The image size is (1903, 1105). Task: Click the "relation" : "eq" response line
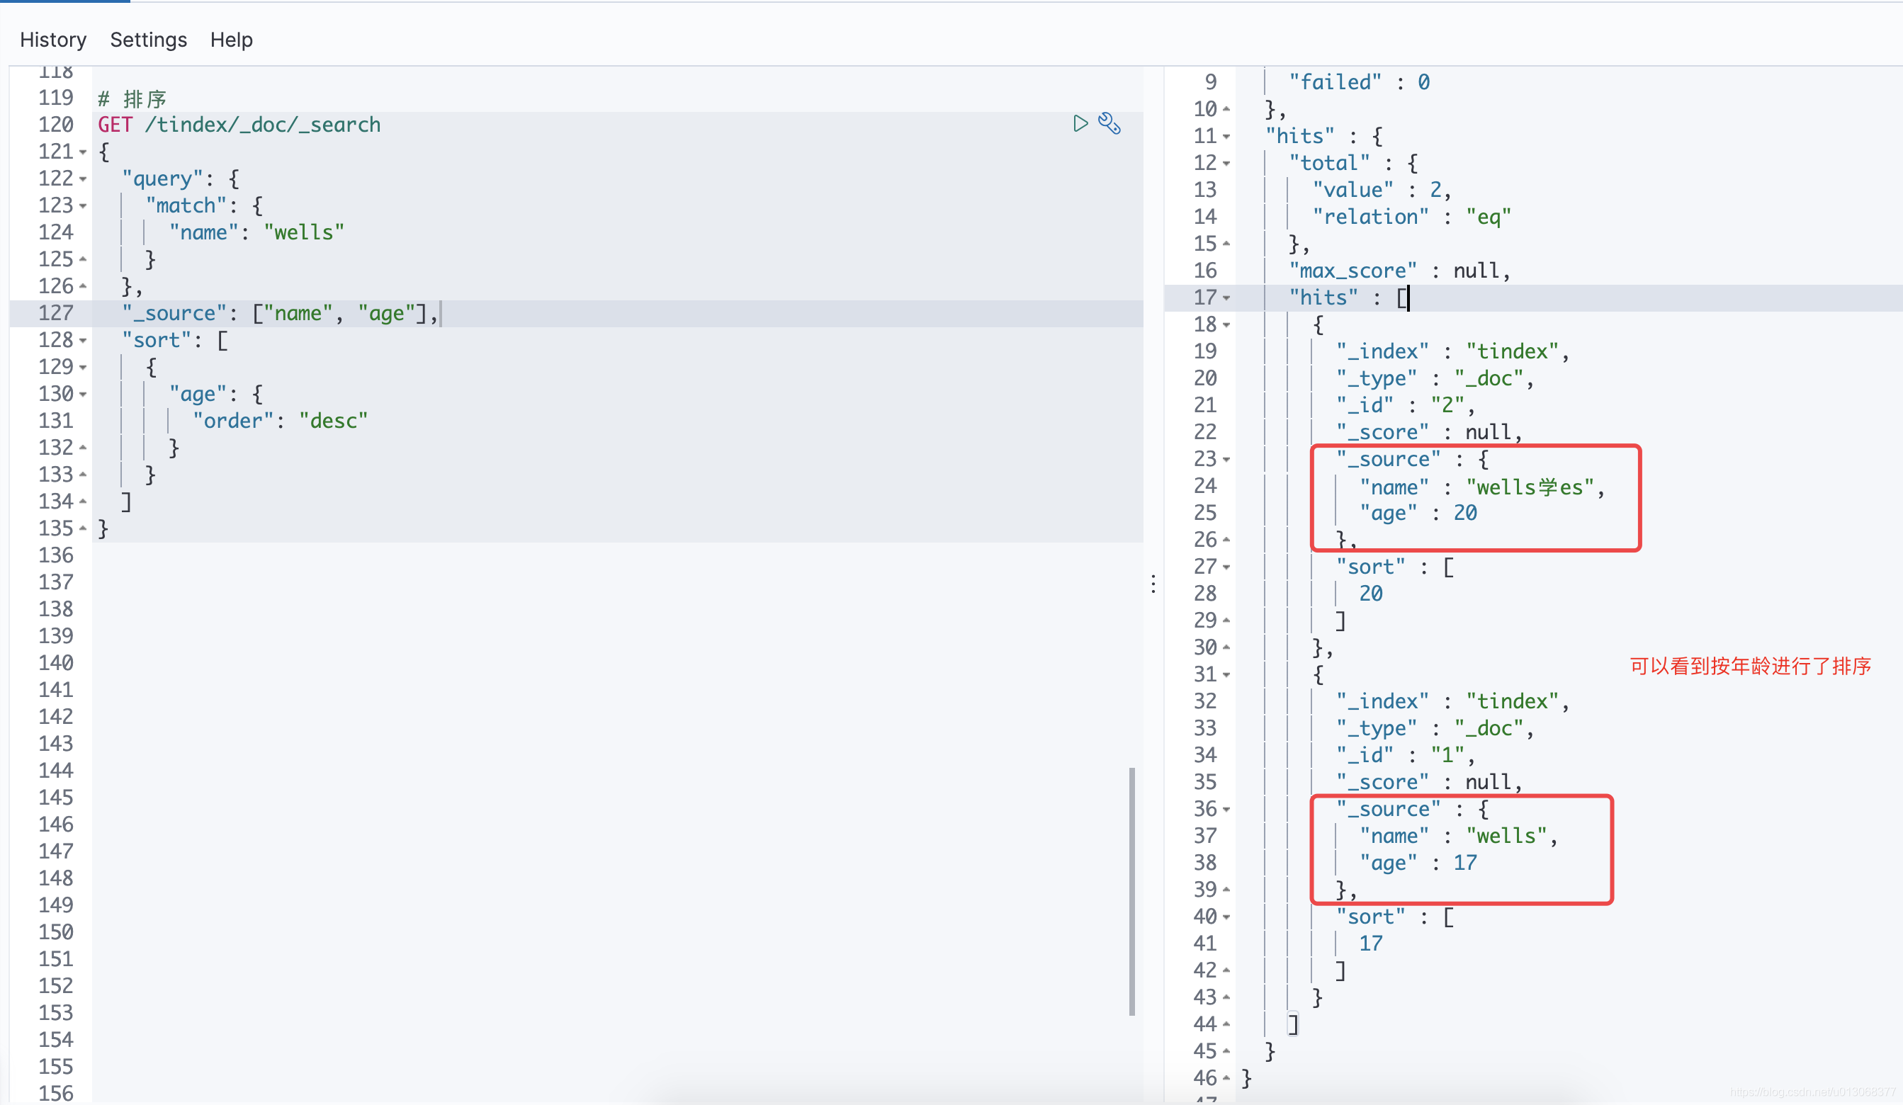coord(1412,217)
